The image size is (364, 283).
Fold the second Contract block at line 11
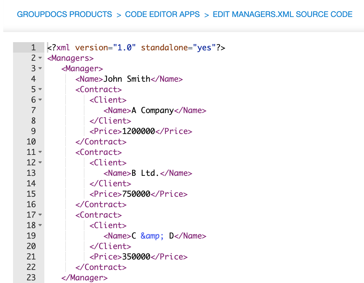[39, 152]
